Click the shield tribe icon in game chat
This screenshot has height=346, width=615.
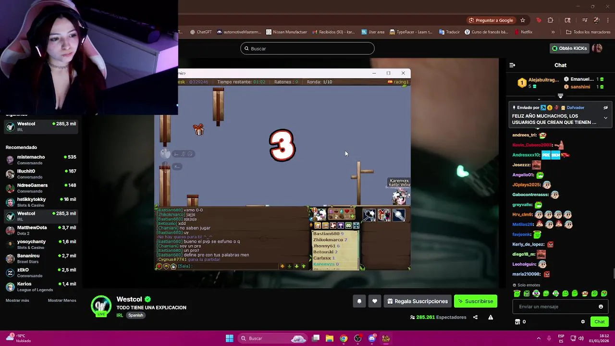click(166, 266)
